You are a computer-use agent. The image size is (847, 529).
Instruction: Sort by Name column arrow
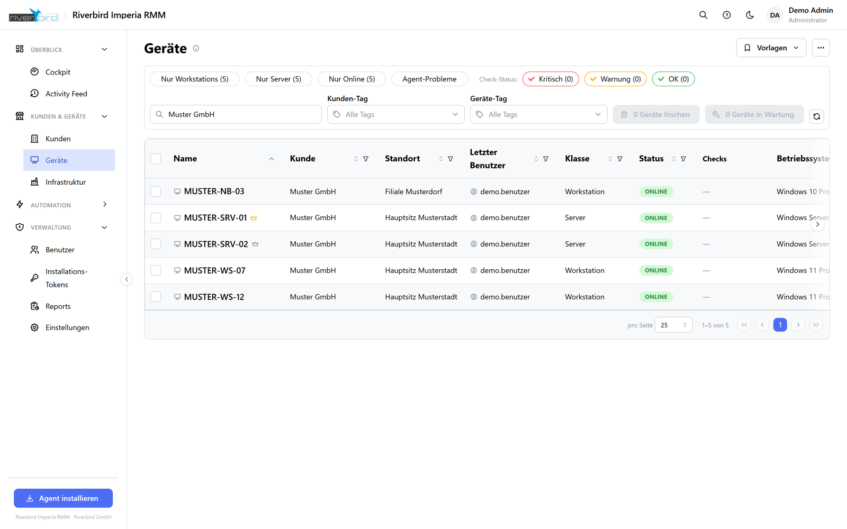pos(272,159)
